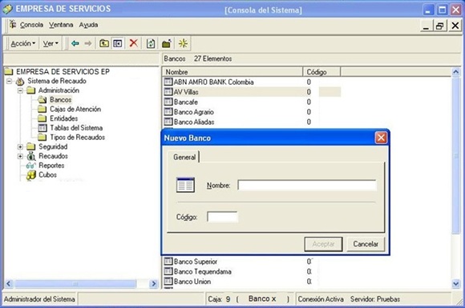Collapse the Administración tree node
This screenshot has width=465, height=308.
click(x=20, y=90)
